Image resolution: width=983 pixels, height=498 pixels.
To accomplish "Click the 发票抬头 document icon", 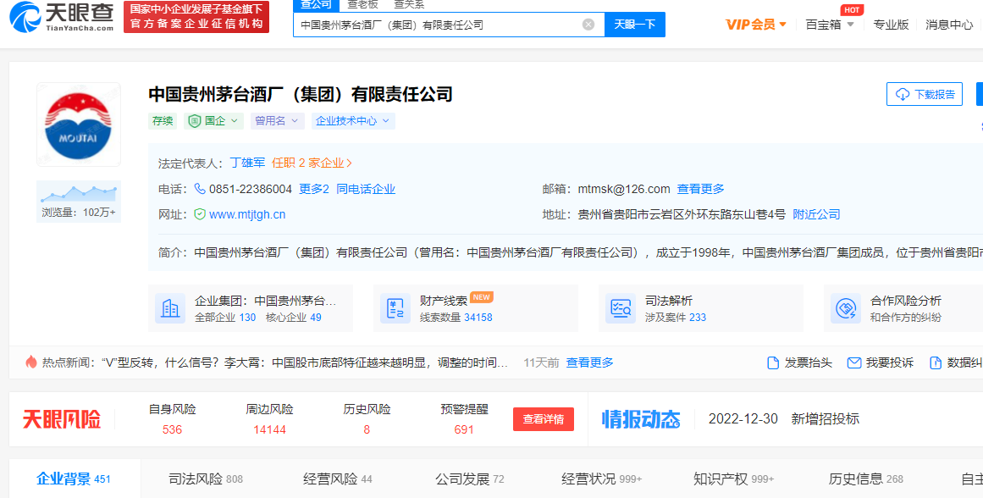I will (x=773, y=362).
